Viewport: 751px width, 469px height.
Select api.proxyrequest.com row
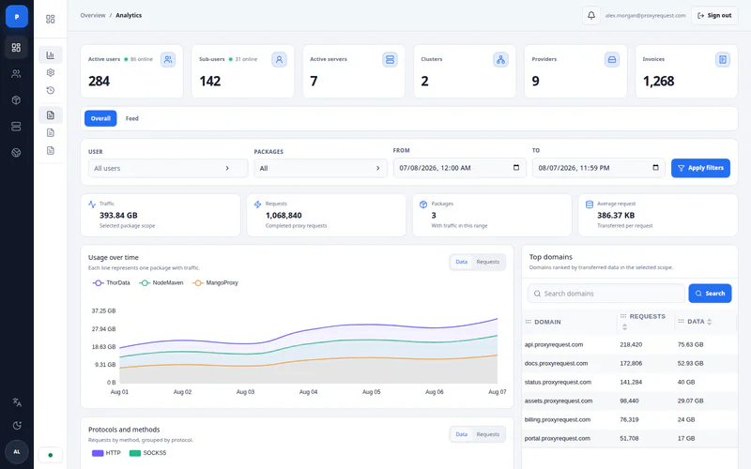pyautogui.click(x=629, y=344)
